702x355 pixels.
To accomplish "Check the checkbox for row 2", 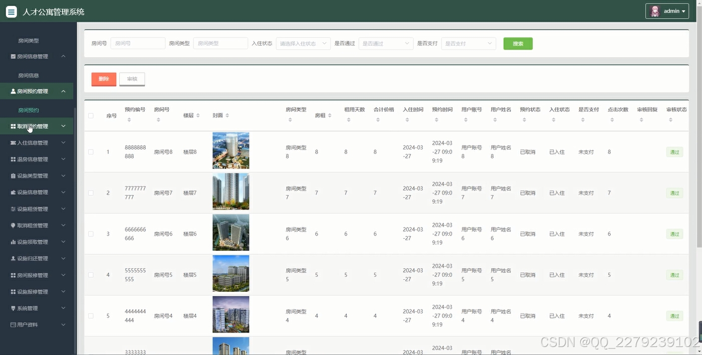I will point(91,193).
